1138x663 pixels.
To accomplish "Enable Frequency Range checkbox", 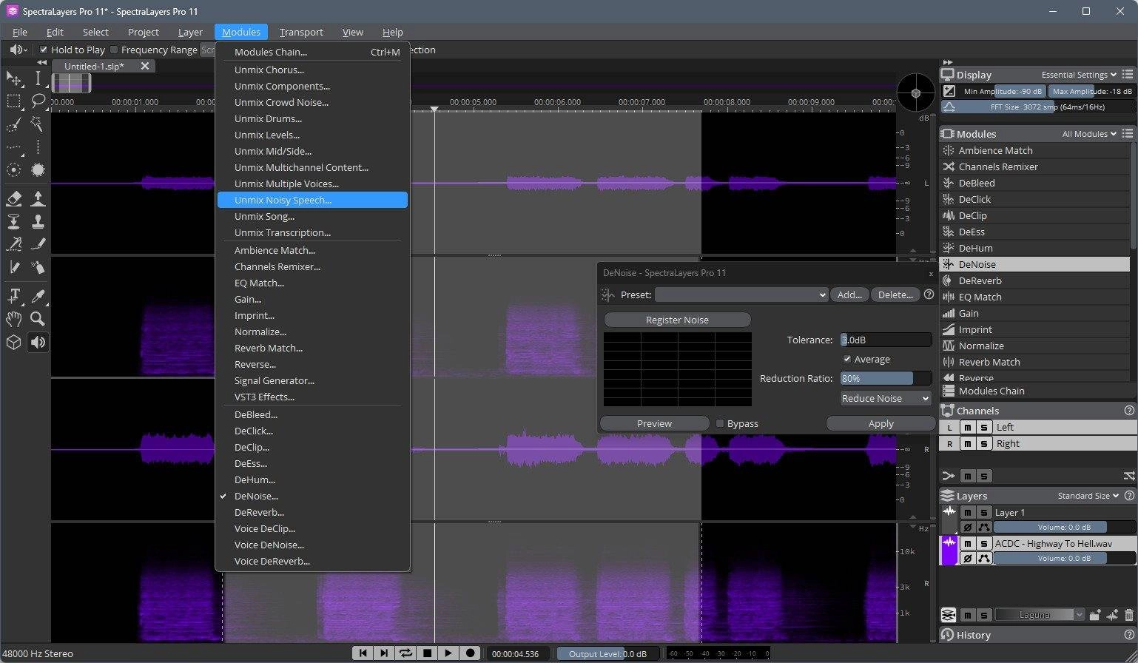I will click(x=114, y=50).
